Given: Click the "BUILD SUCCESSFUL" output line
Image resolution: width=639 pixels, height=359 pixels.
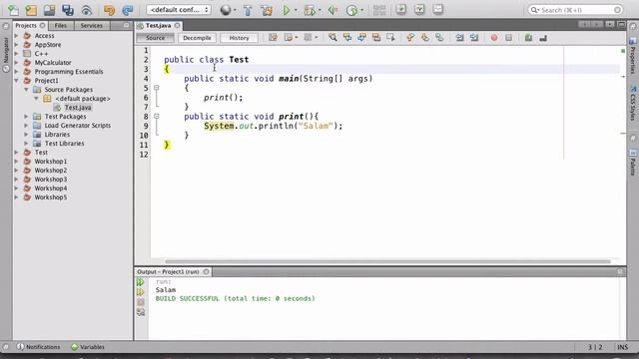Looking at the screenshot, I should [236, 299].
